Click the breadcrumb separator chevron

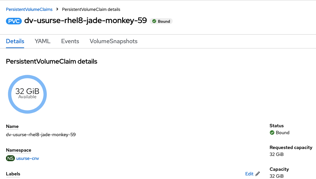coord(57,9)
